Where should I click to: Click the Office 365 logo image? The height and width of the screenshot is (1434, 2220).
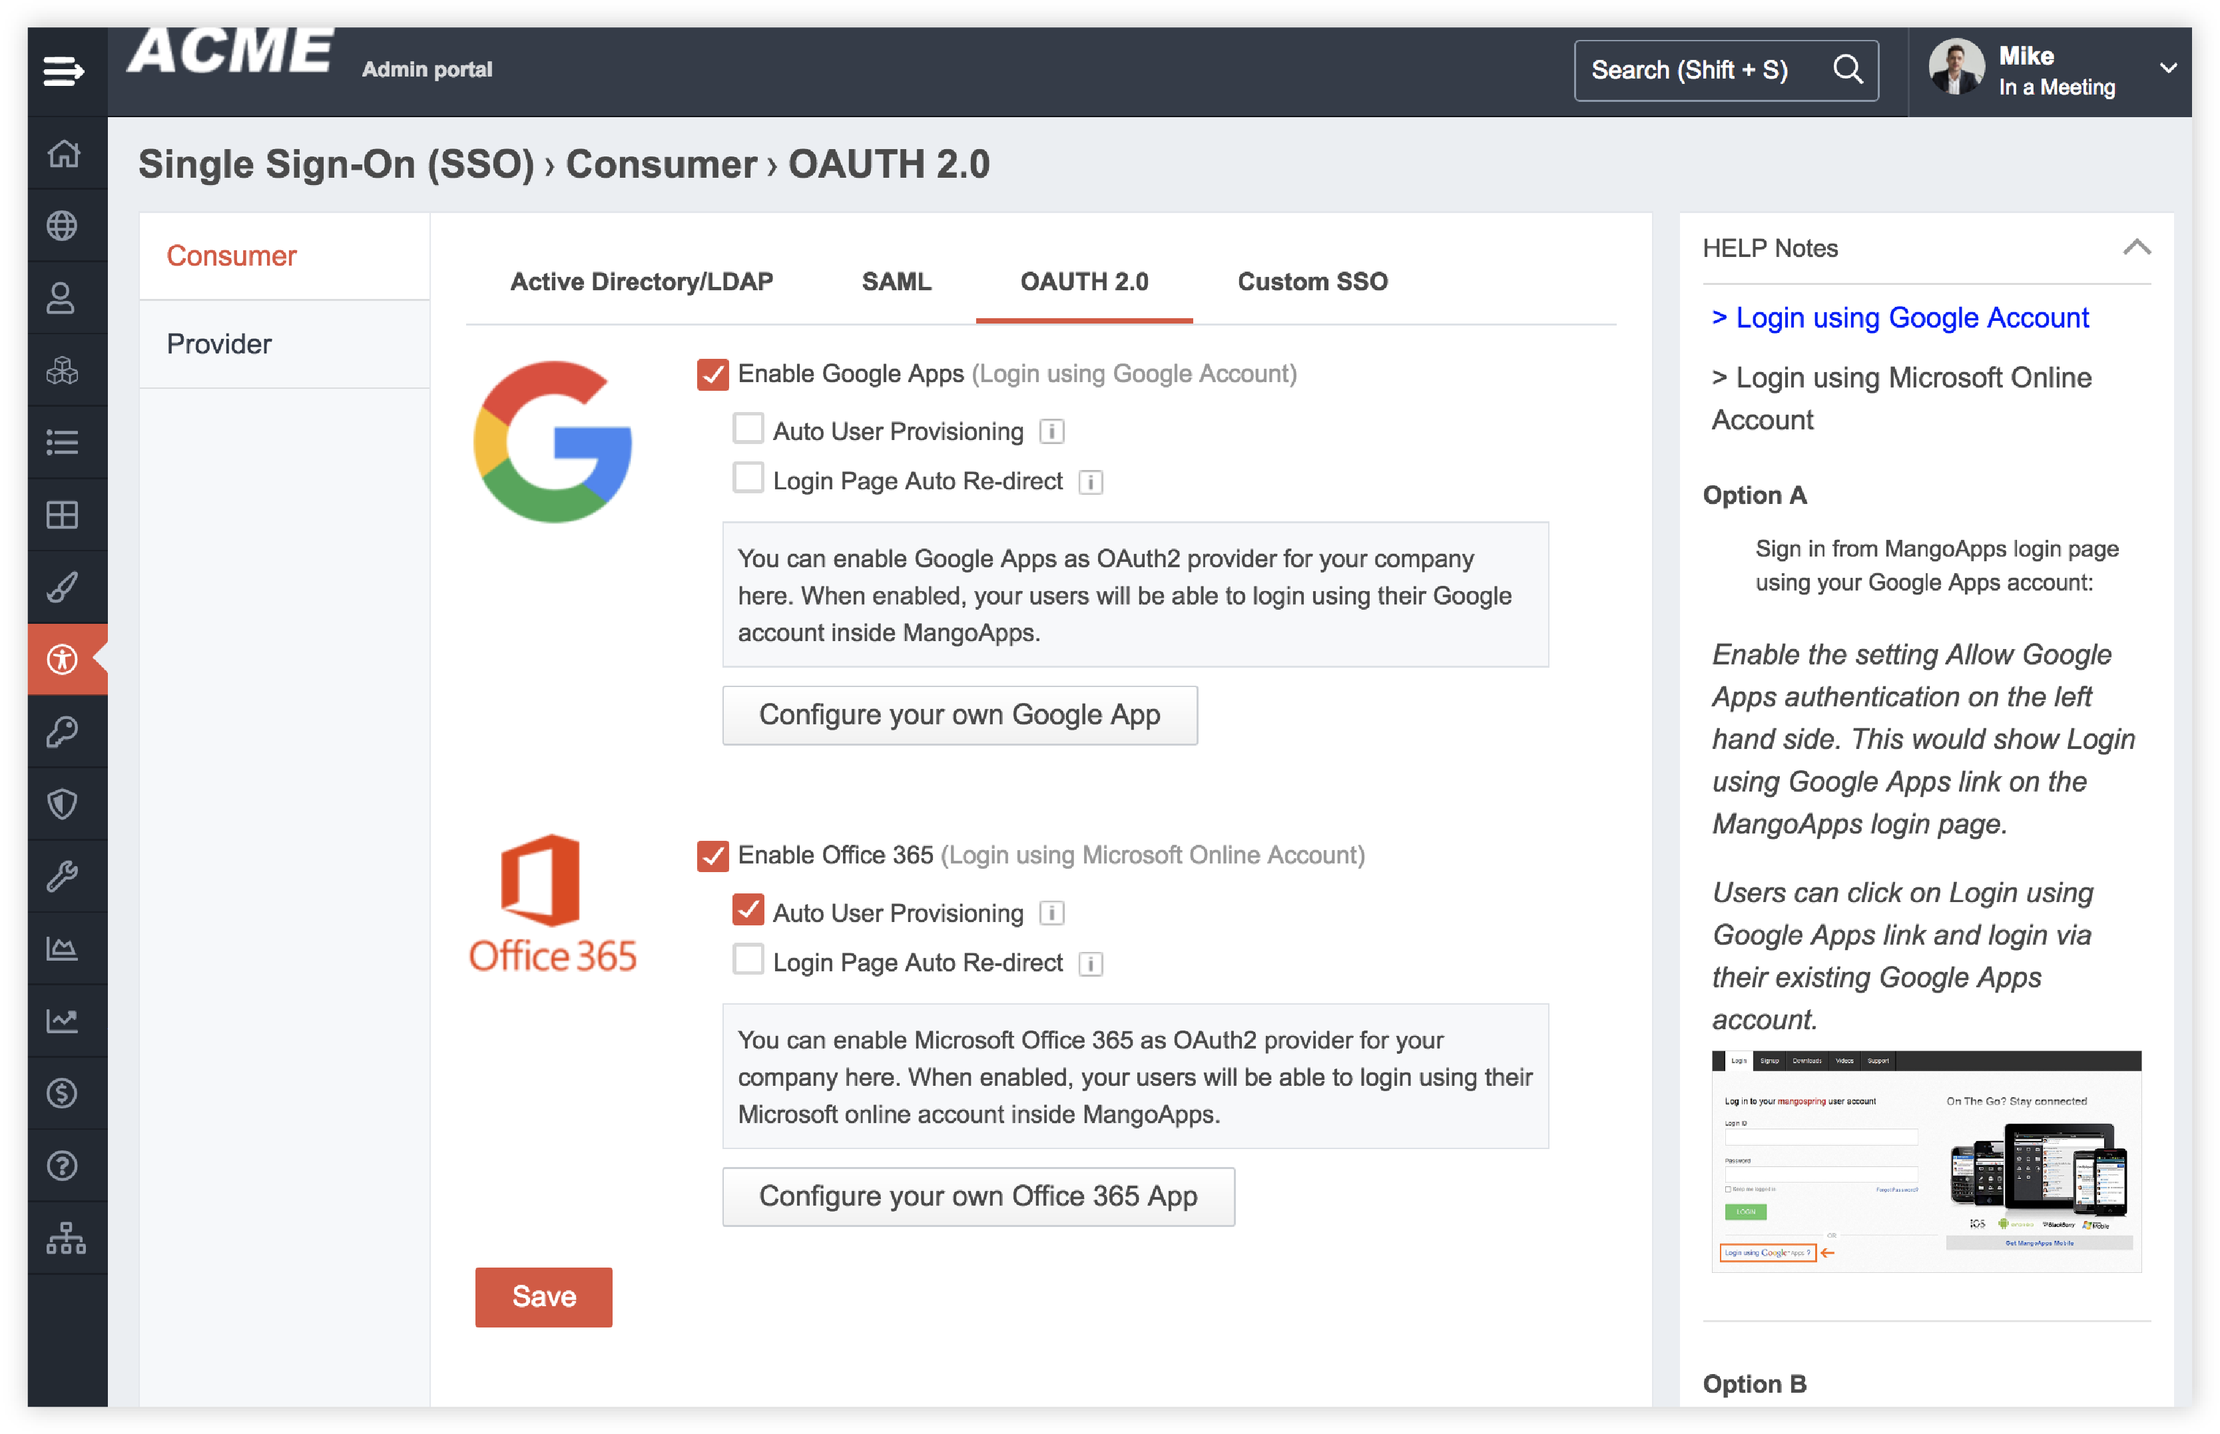(553, 903)
